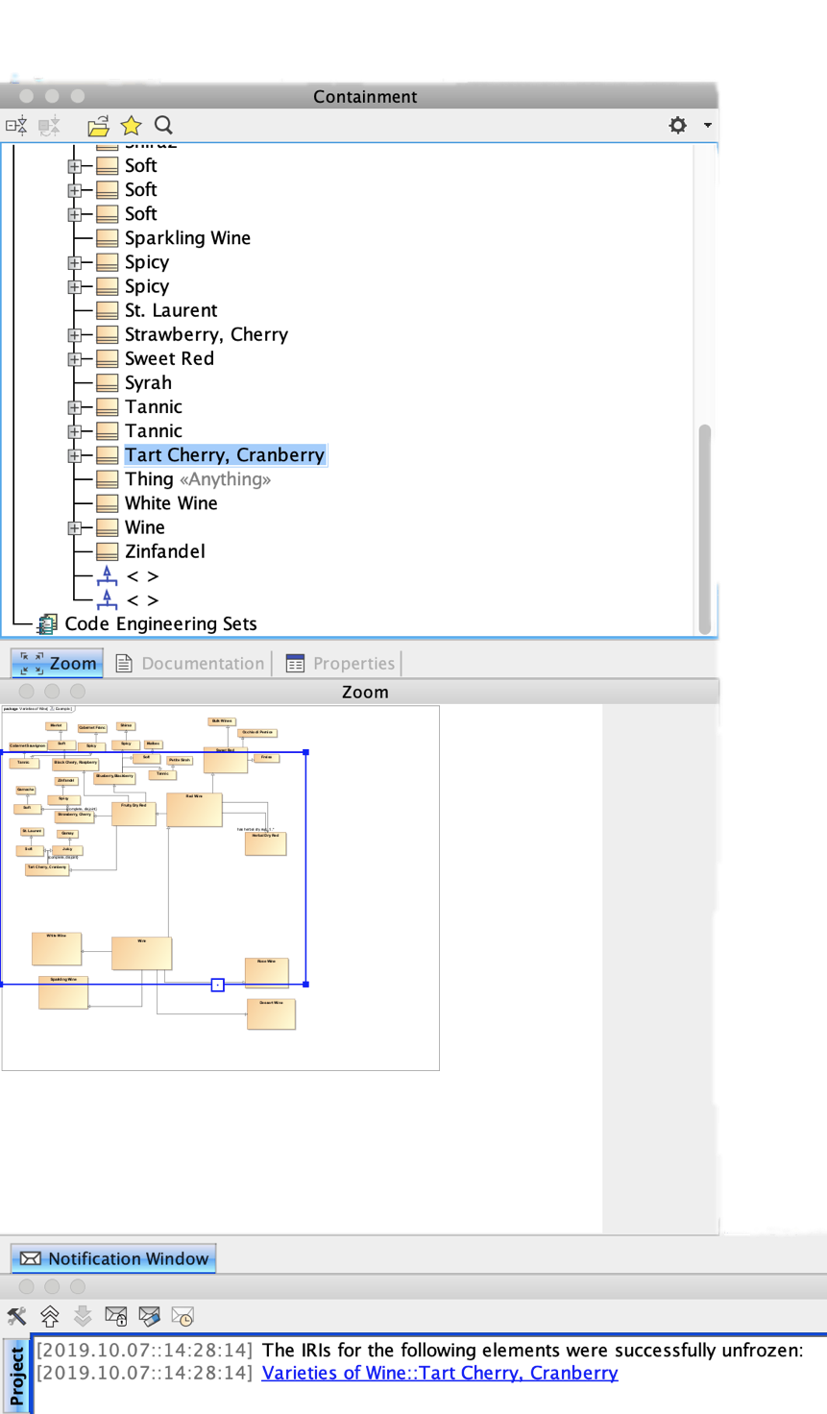This screenshot has width=827, height=1414.
Task: Open favorites with the yellow star icon
Action: tap(131, 125)
